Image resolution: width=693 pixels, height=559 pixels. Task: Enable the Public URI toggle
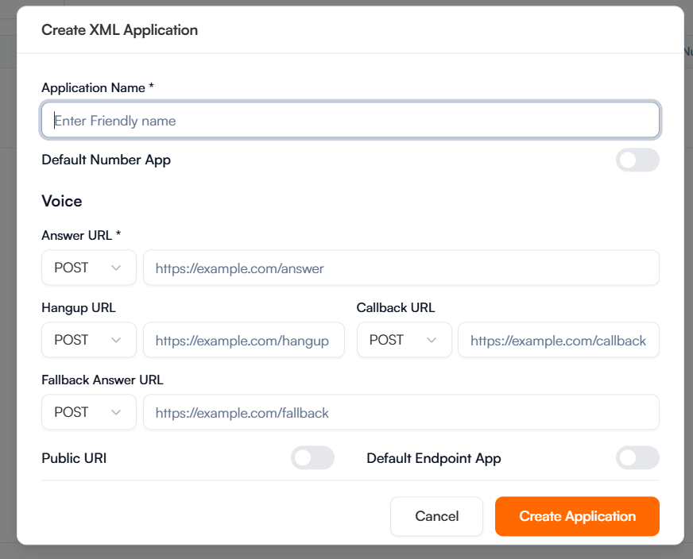click(x=312, y=457)
